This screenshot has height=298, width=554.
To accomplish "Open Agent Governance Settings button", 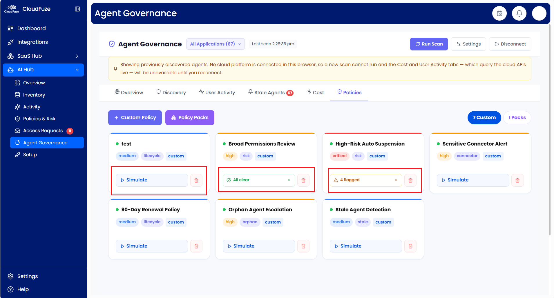I will point(468,44).
